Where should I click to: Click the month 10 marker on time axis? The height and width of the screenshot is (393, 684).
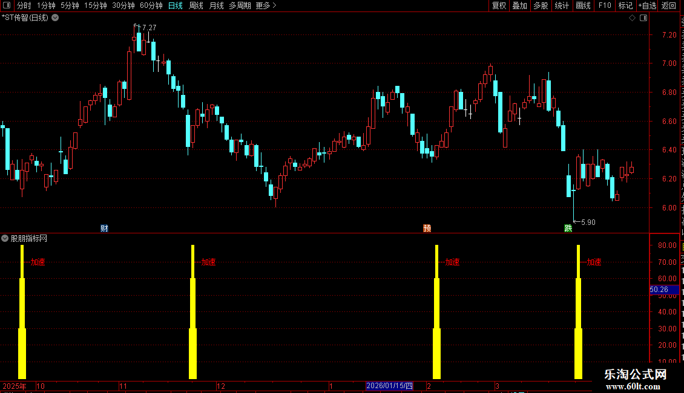coord(41,386)
